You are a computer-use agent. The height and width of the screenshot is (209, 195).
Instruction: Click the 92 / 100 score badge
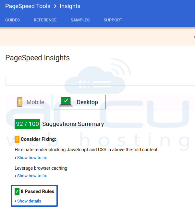pyautogui.click(x=27, y=124)
